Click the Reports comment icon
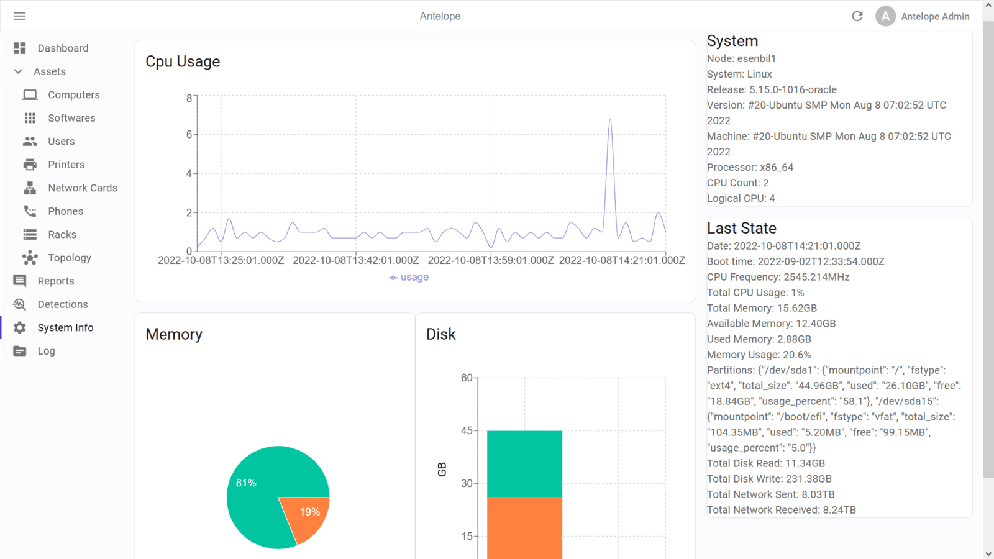The width and height of the screenshot is (994, 559). coord(20,281)
